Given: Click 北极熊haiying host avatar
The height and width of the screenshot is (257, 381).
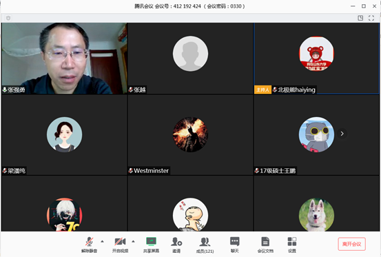Looking at the screenshot, I should [x=316, y=54].
